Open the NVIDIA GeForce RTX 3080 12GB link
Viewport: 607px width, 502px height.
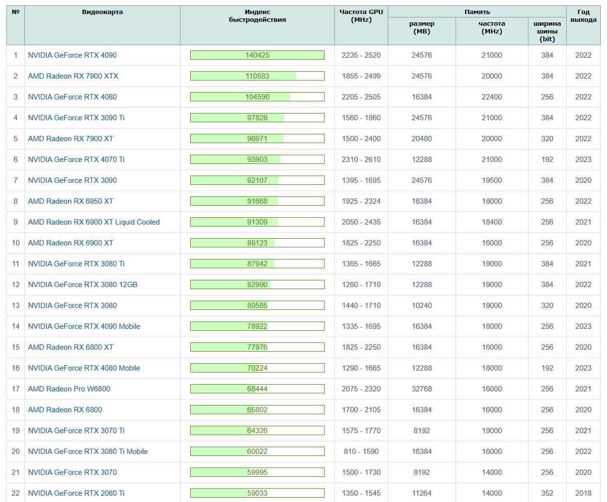(82, 285)
